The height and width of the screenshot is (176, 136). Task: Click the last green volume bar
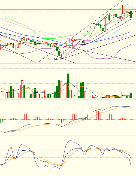131,96
